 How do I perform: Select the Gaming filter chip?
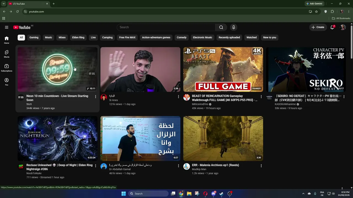34,37
